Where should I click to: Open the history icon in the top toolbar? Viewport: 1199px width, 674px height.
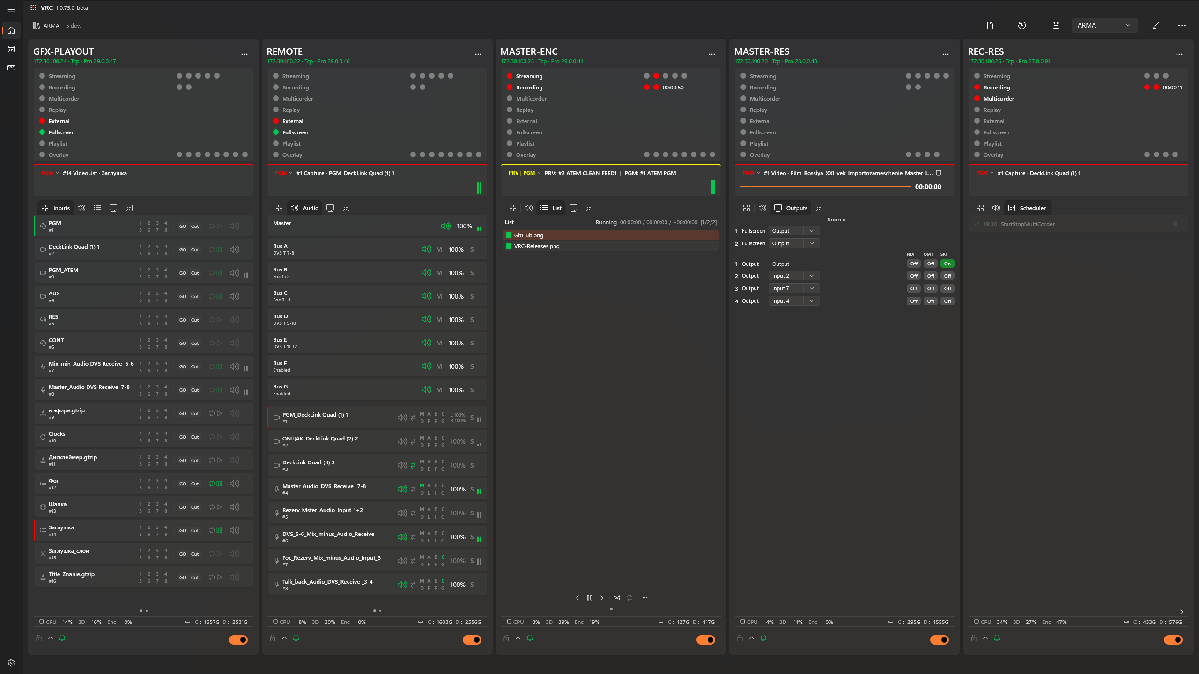coord(1022,25)
